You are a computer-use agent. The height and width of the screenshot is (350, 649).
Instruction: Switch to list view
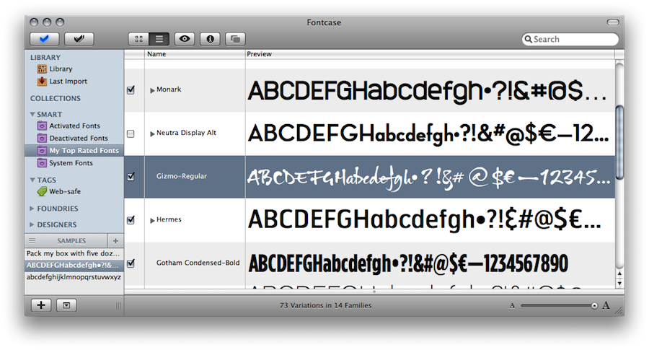(x=159, y=39)
